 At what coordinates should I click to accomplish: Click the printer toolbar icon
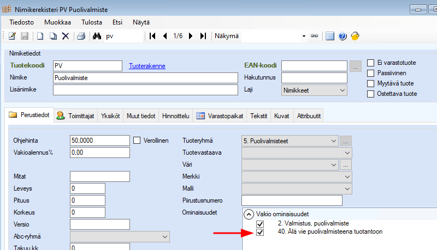click(x=81, y=36)
